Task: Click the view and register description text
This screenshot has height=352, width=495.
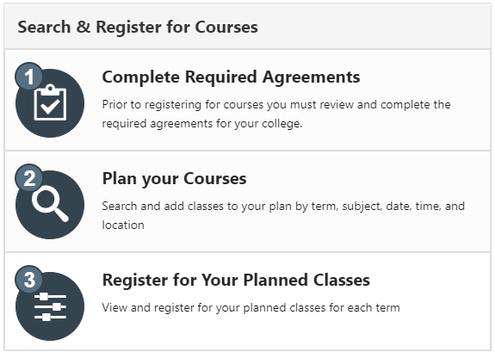Action: pos(251,307)
